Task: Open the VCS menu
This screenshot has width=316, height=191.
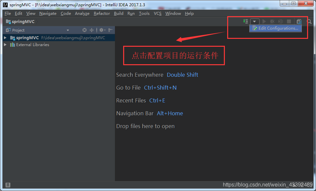Action: coord(158,14)
